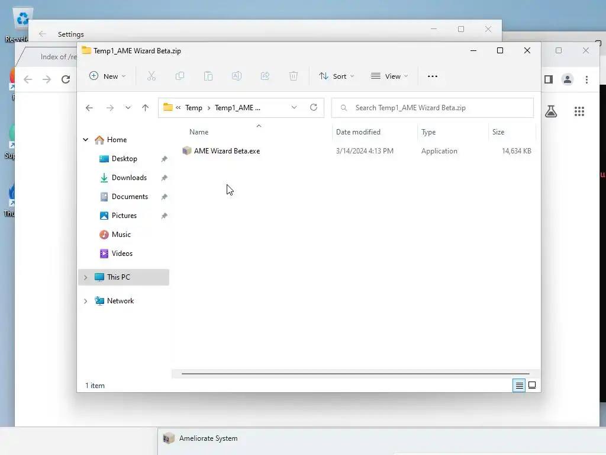
Task: Click Settings window back arrow
Action: (x=43, y=34)
